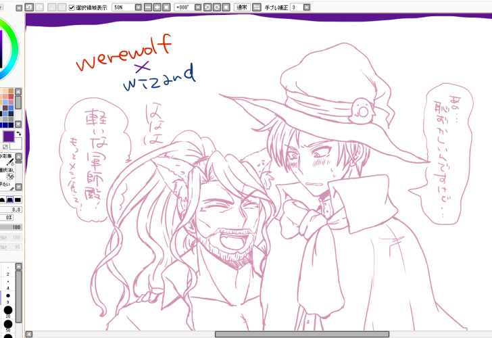
Task: Choose the brush size 2 preset
Action: coord(8,271)
